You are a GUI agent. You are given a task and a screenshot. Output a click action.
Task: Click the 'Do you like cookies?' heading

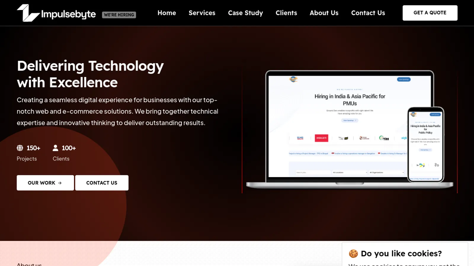pyautogui.click(x=401, y=253)
